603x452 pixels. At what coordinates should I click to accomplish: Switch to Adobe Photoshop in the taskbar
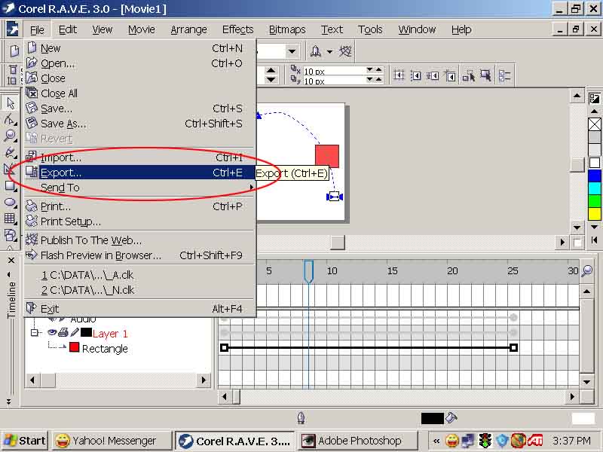pyautogui.click(x=357, y=441)
